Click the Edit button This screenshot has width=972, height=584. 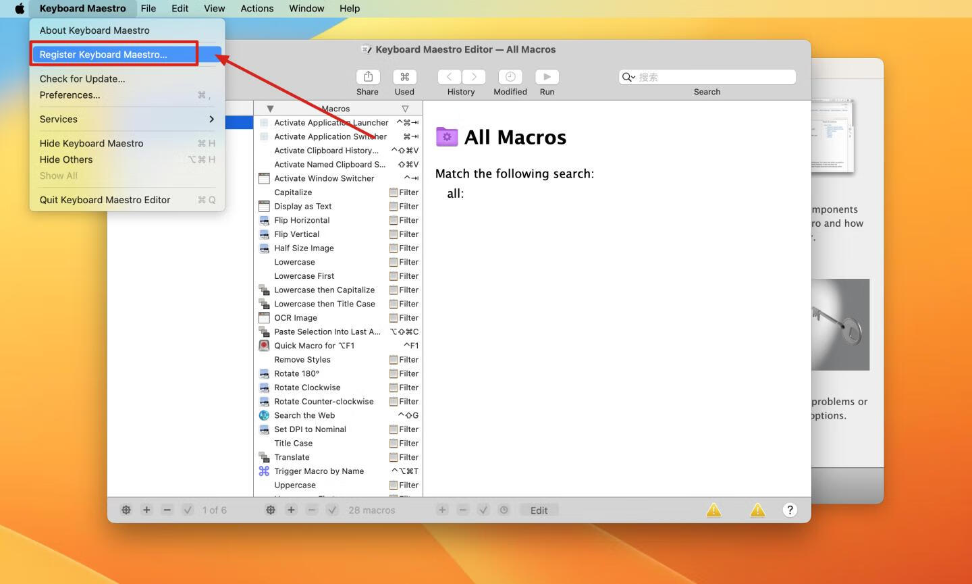pos(539,510)
